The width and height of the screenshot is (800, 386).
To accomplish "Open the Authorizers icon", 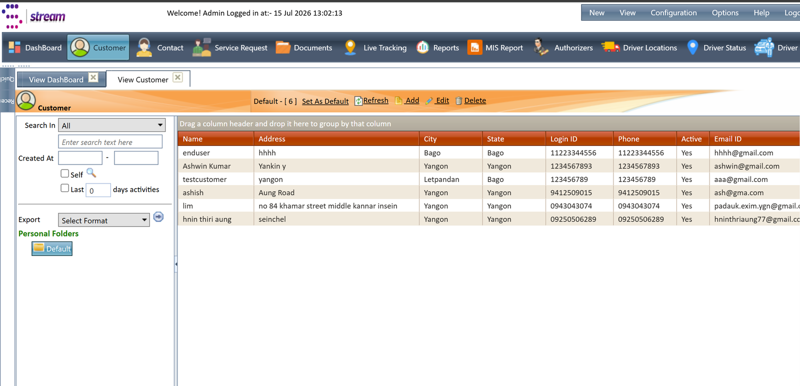I will [540, 47].
